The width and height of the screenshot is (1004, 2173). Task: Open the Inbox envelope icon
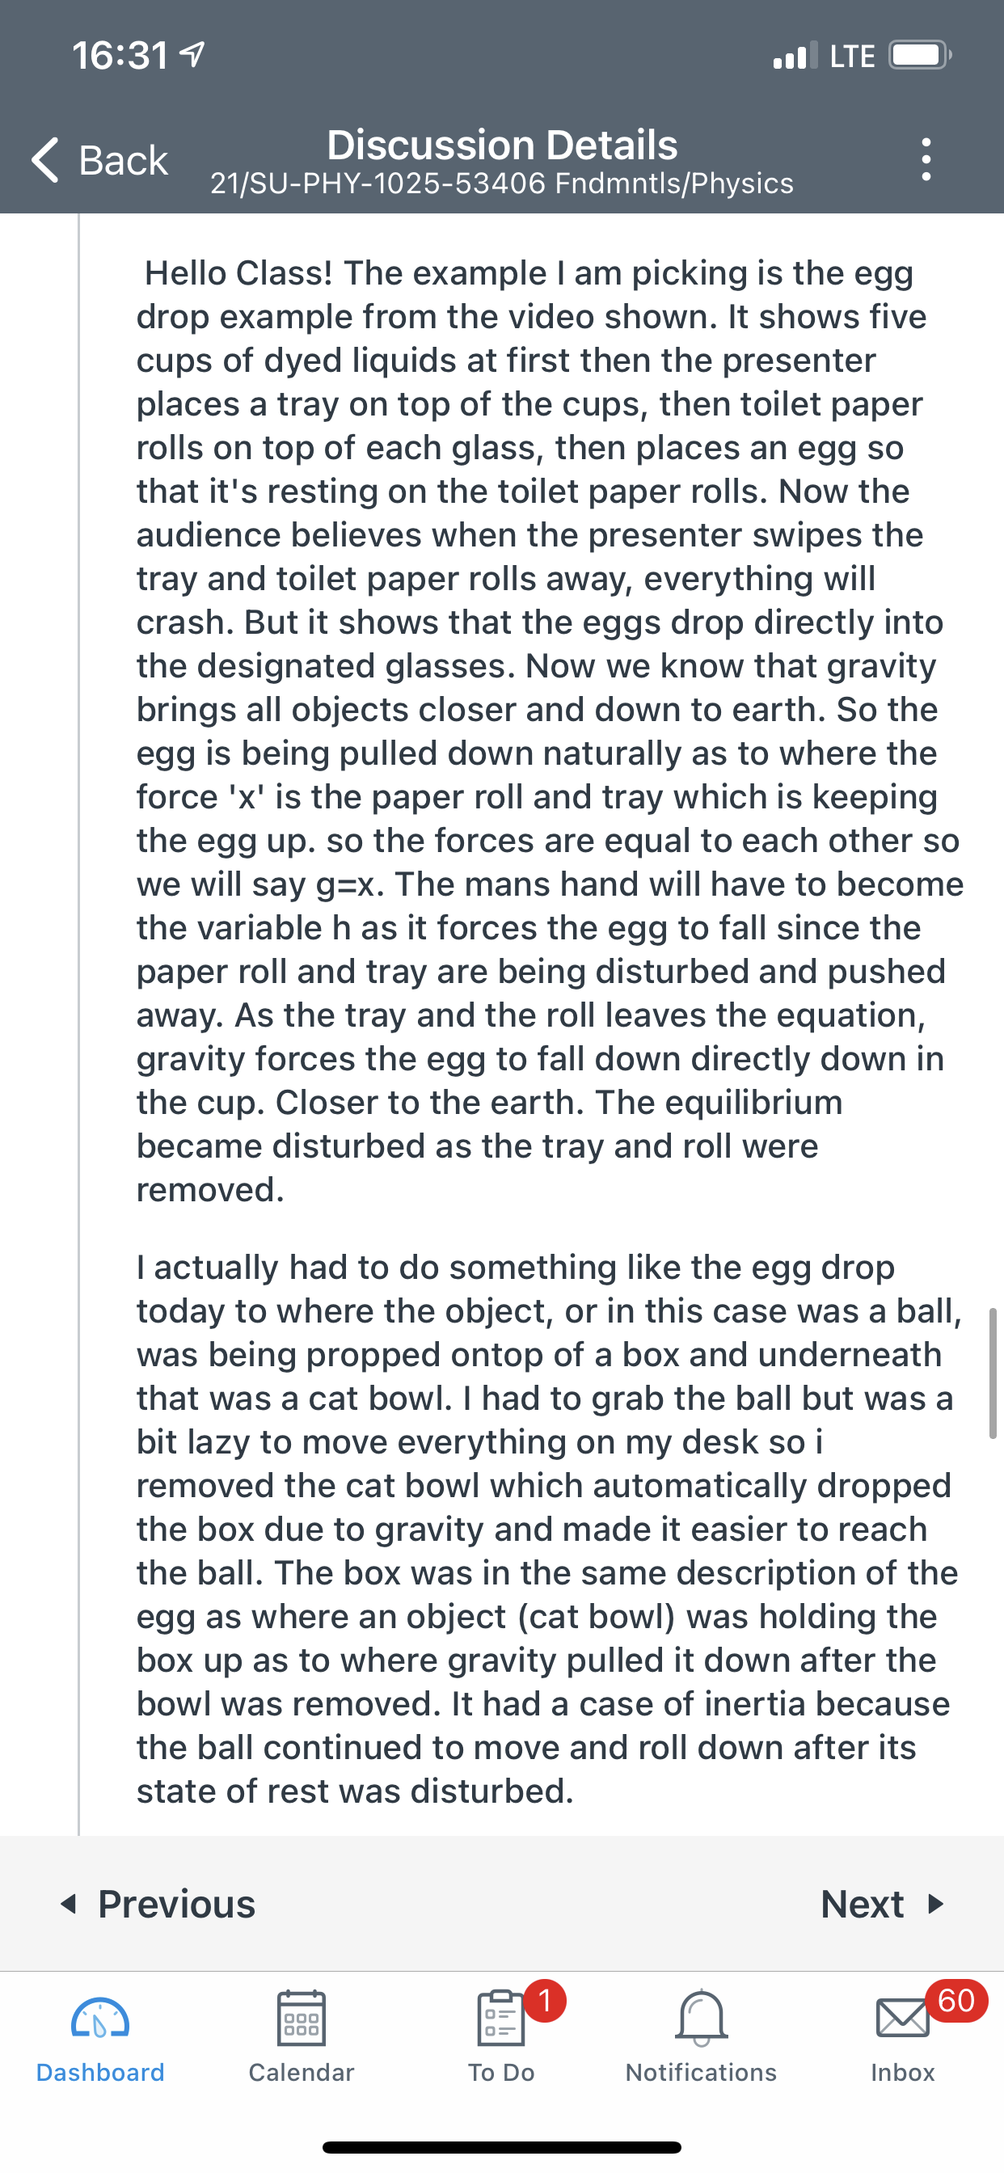tap(903, 2018)
